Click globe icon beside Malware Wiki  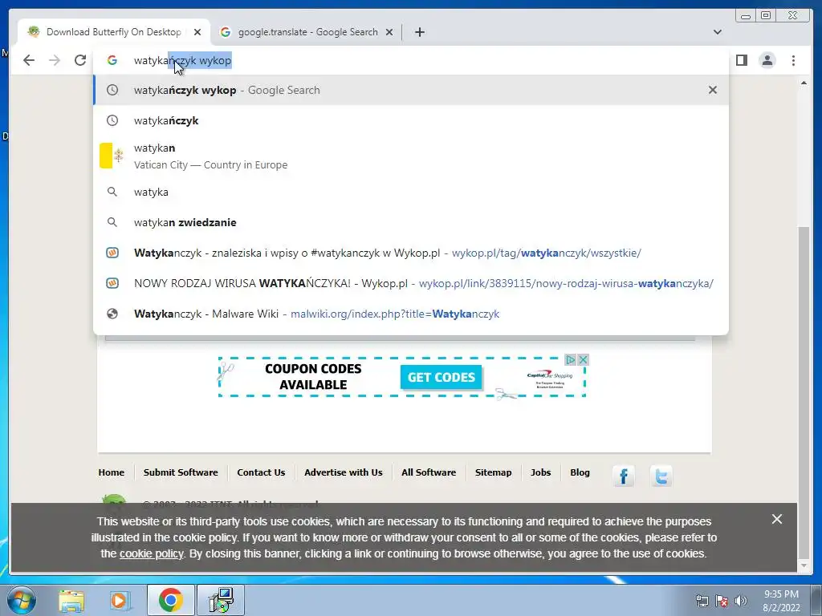[112, 314]
